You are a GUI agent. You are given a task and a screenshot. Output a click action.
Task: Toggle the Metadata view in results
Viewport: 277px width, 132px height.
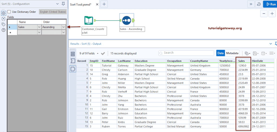pos(232,53)
